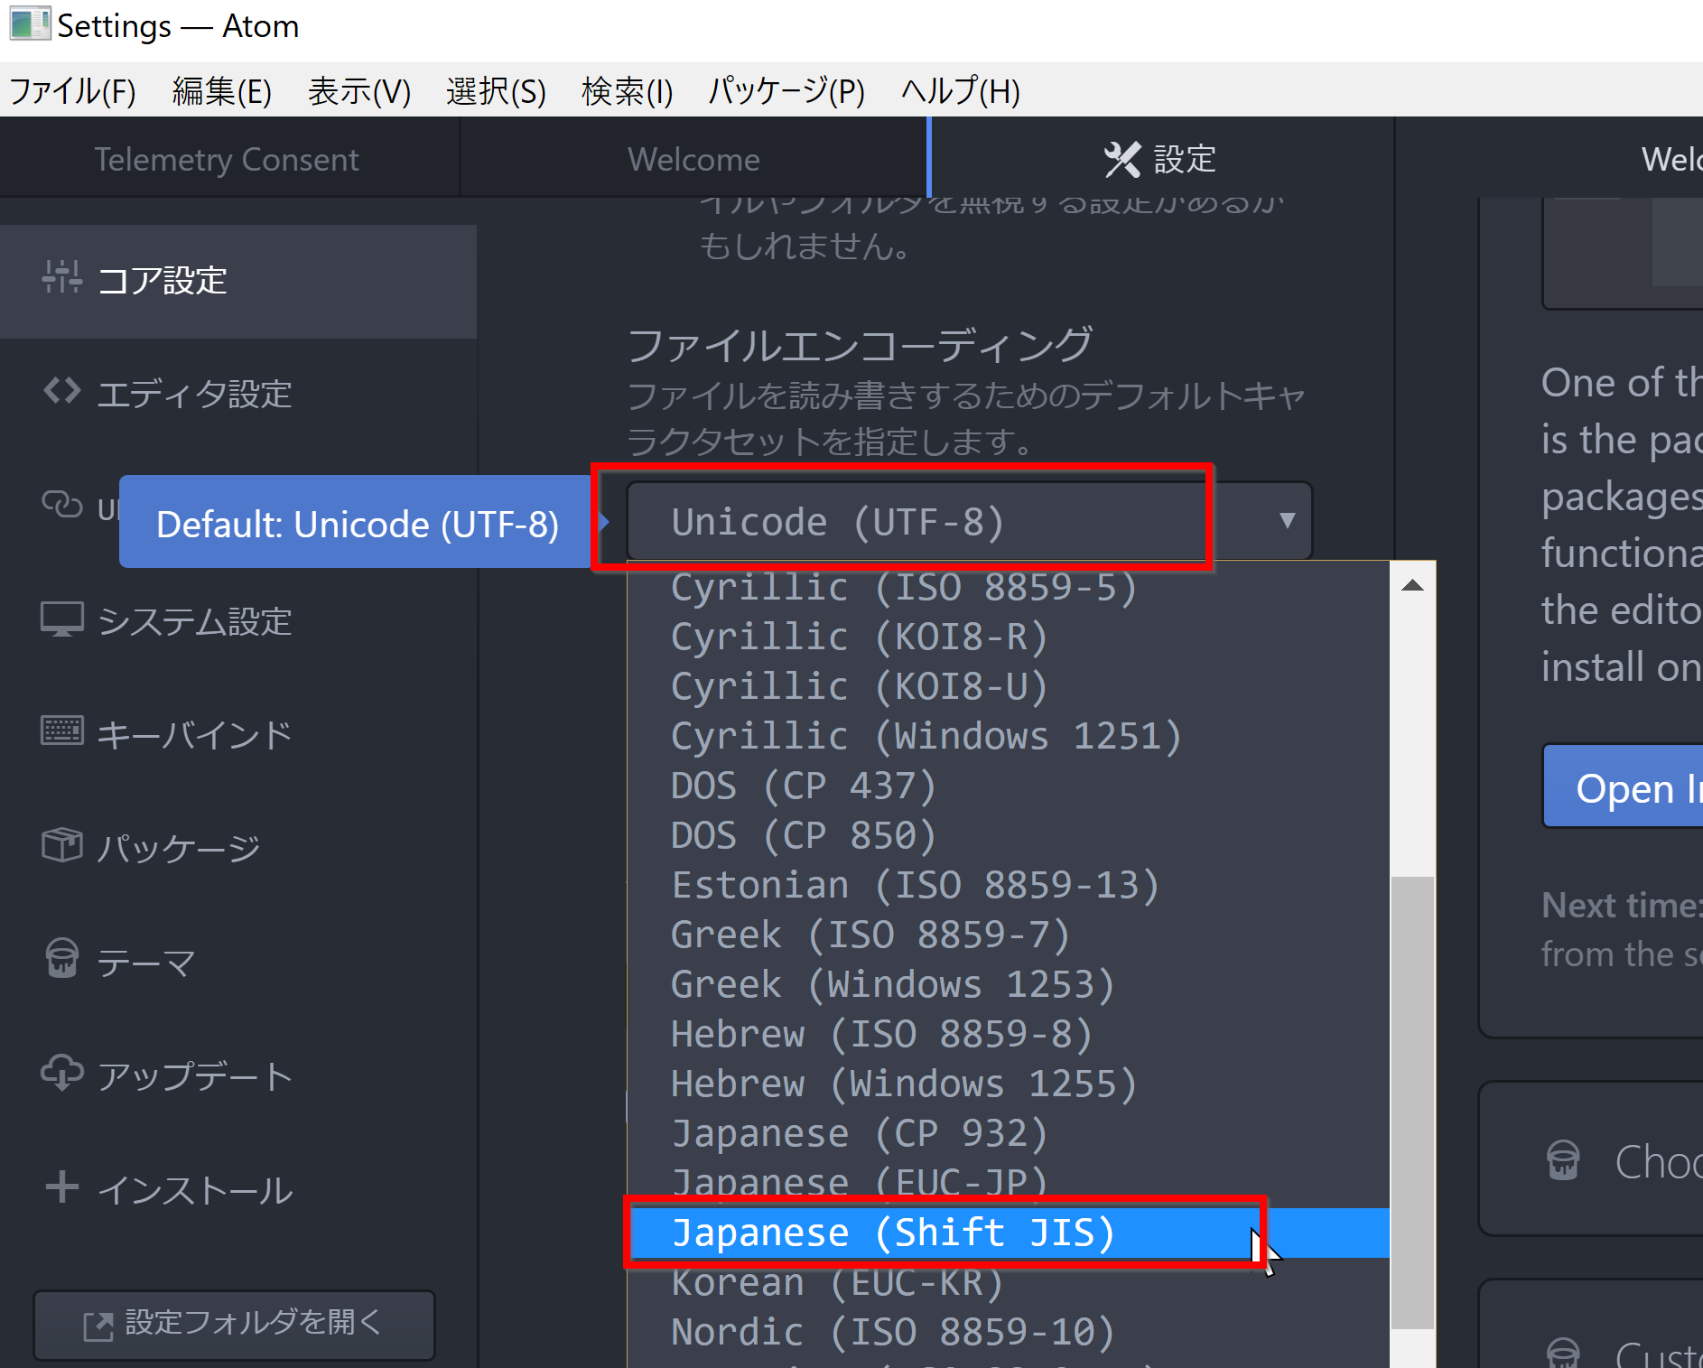Open コア設定 in the settings sidebar
1703x1368 pixels.
point(238,281)
